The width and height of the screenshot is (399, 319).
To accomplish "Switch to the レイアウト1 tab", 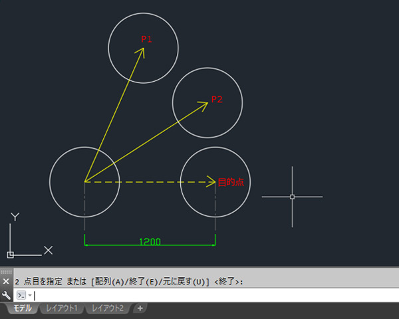I will point(62,308).
